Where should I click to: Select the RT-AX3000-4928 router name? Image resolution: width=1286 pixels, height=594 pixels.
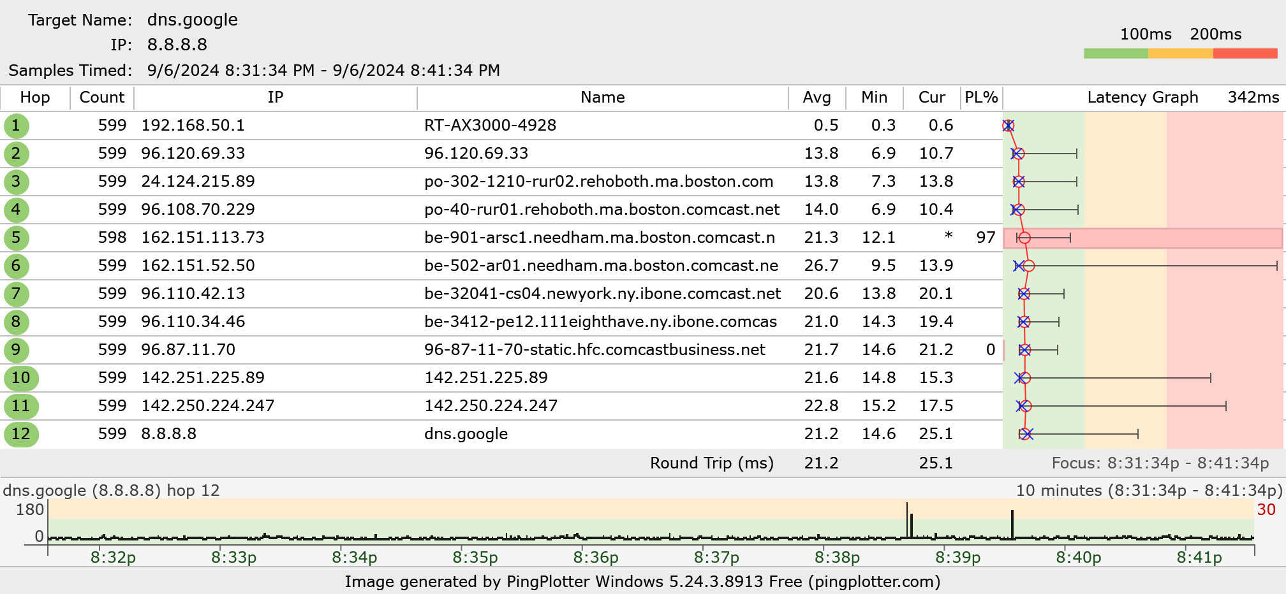click(491, 126)
